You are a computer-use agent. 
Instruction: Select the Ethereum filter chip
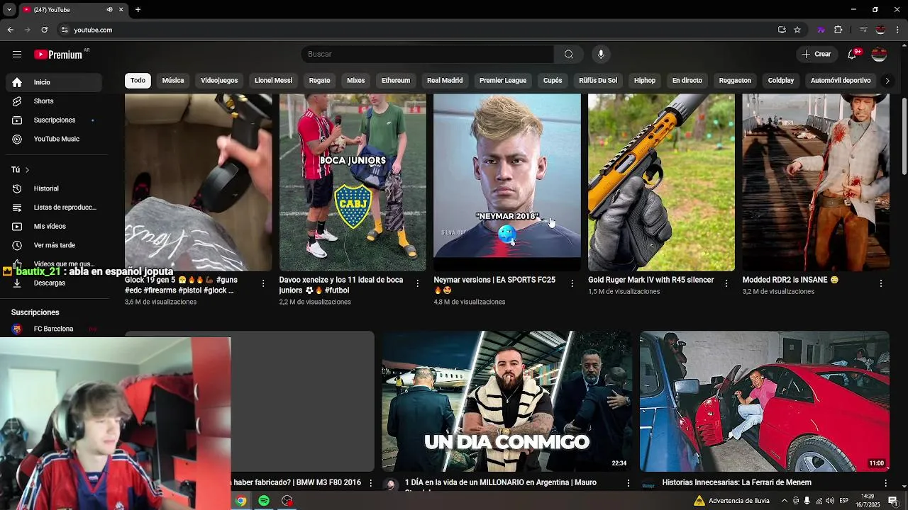(396, 81)
